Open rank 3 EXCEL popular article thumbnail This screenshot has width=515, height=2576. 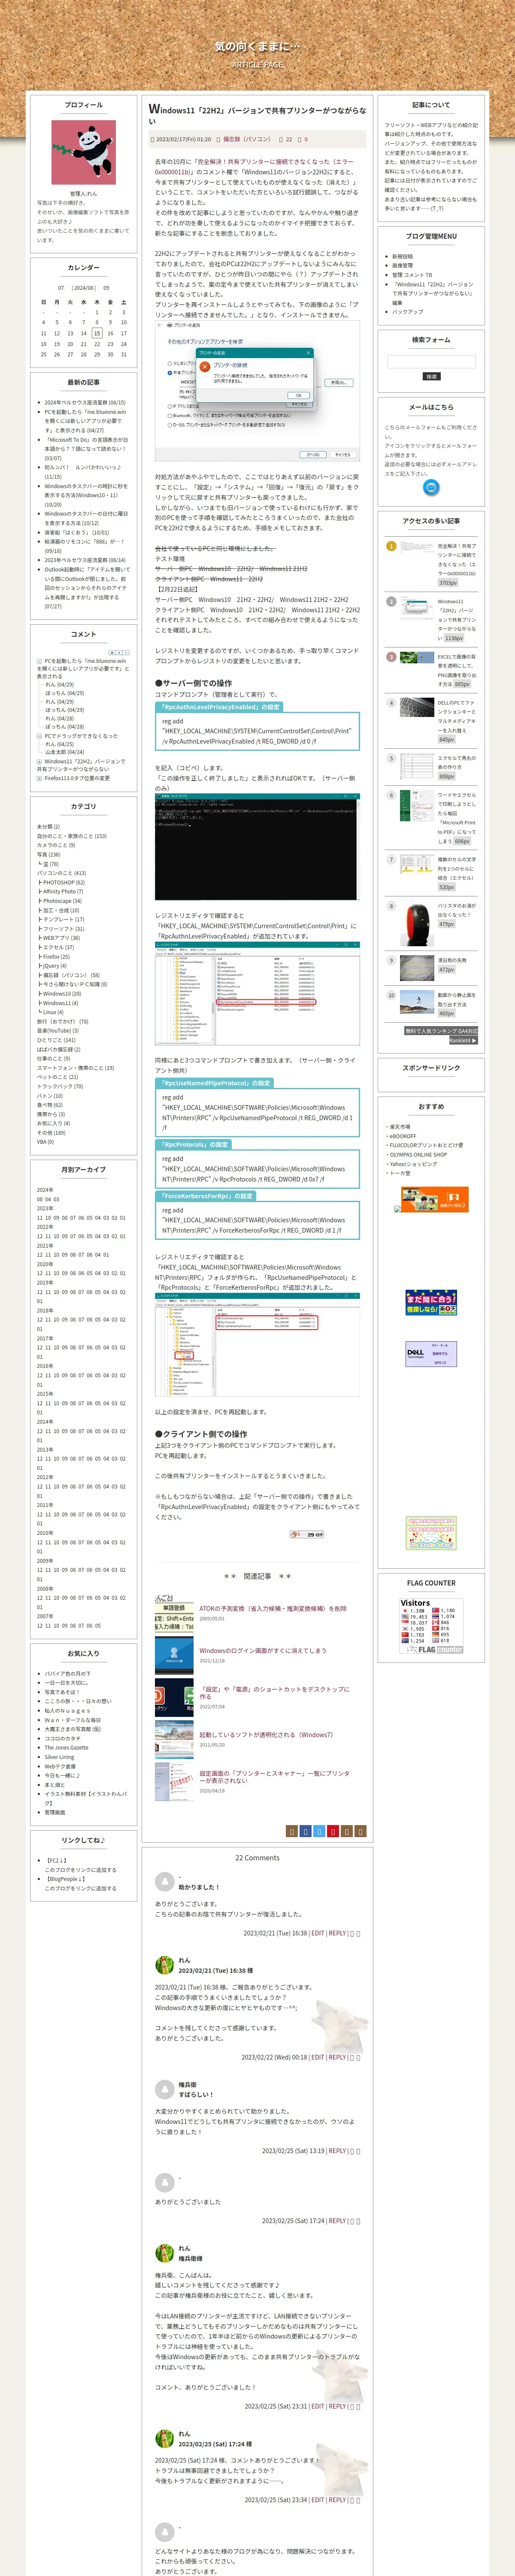click(x=417, y=658)
